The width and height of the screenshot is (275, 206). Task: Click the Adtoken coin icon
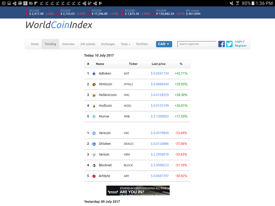click(94, 74)
